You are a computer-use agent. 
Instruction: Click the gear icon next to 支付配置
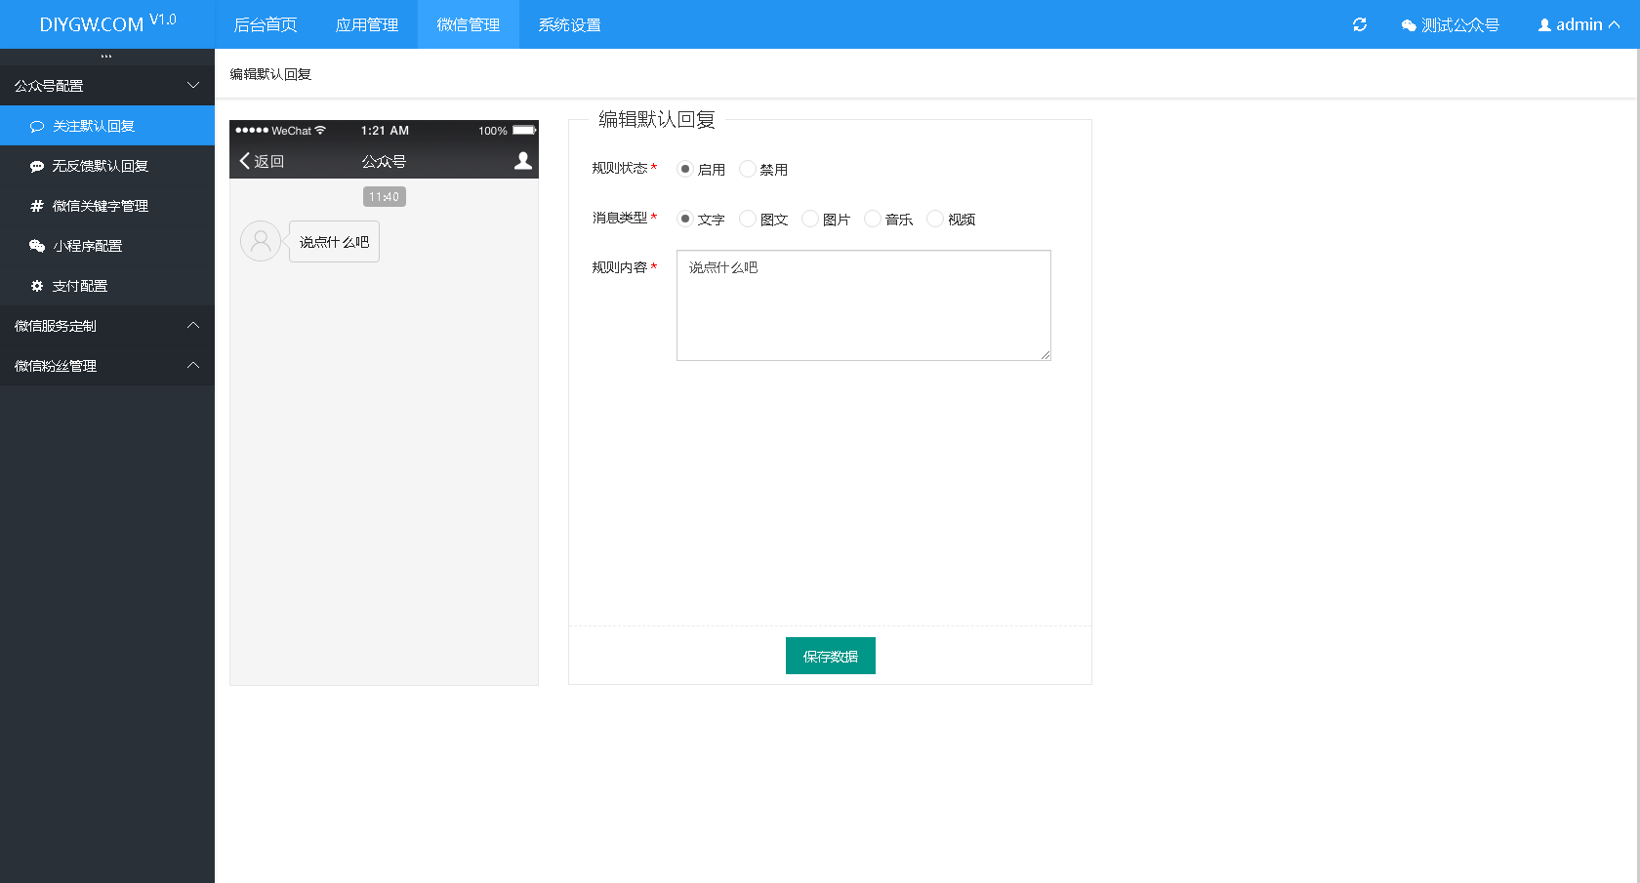(x=36, y=286)
